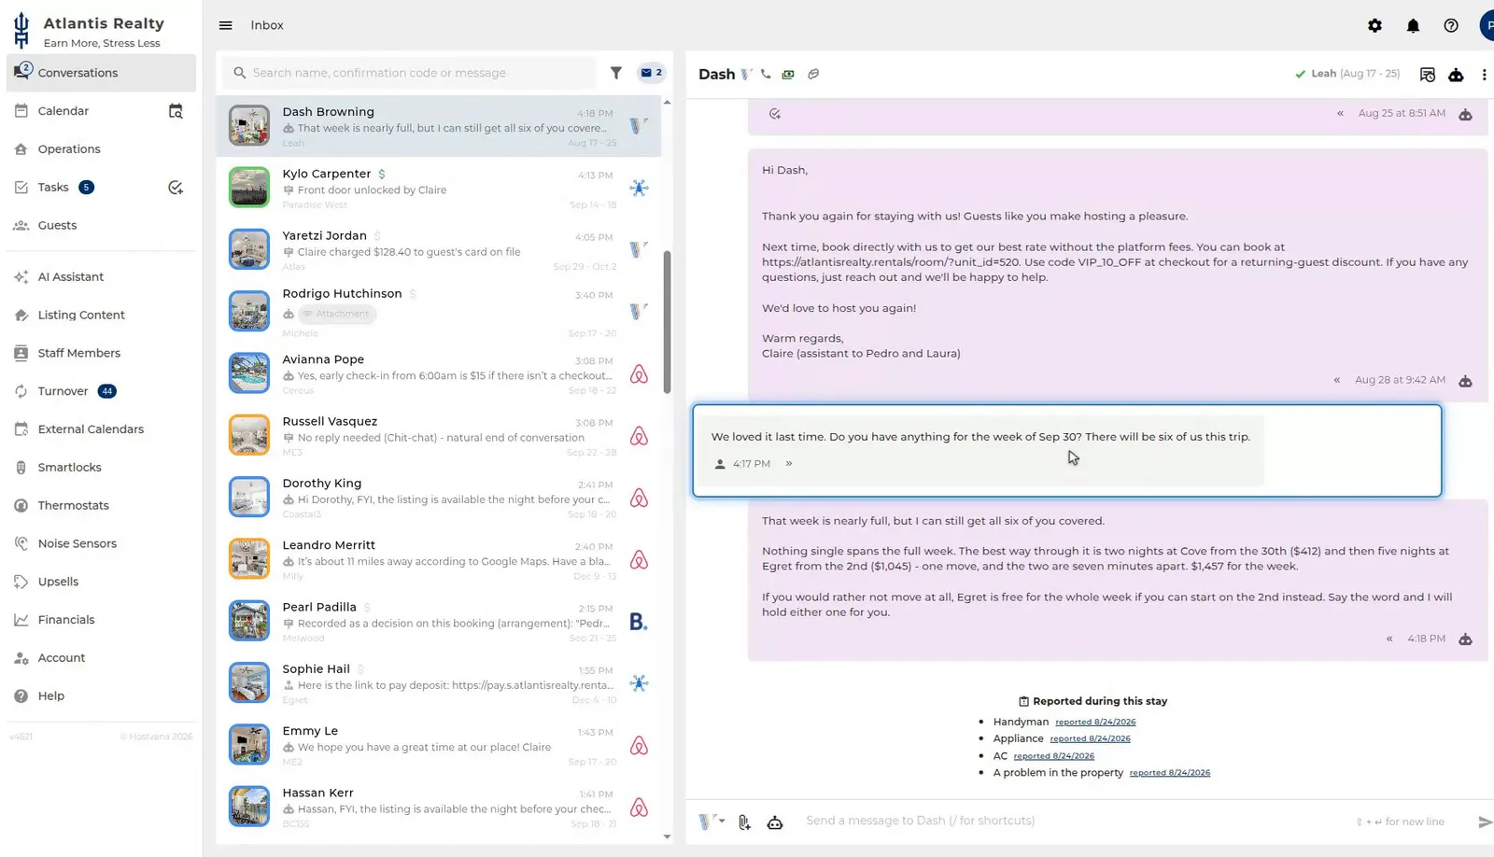Click the help question mark icon

(x=1450, y=25)
